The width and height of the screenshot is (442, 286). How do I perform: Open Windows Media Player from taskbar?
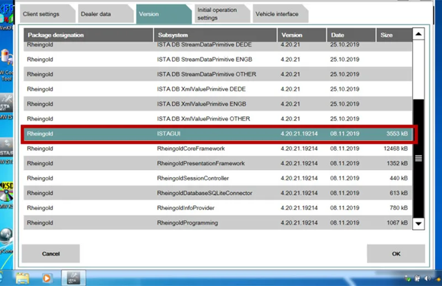pos(47,278)
